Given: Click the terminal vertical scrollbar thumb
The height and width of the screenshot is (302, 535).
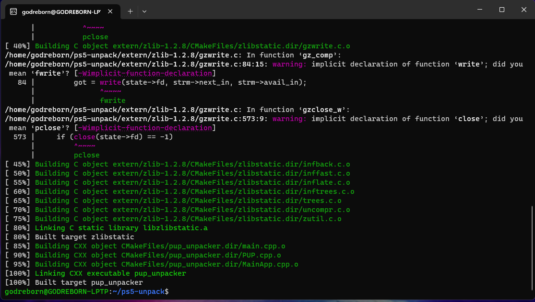Looking at the screenshot, I should (x=532, y=248).
